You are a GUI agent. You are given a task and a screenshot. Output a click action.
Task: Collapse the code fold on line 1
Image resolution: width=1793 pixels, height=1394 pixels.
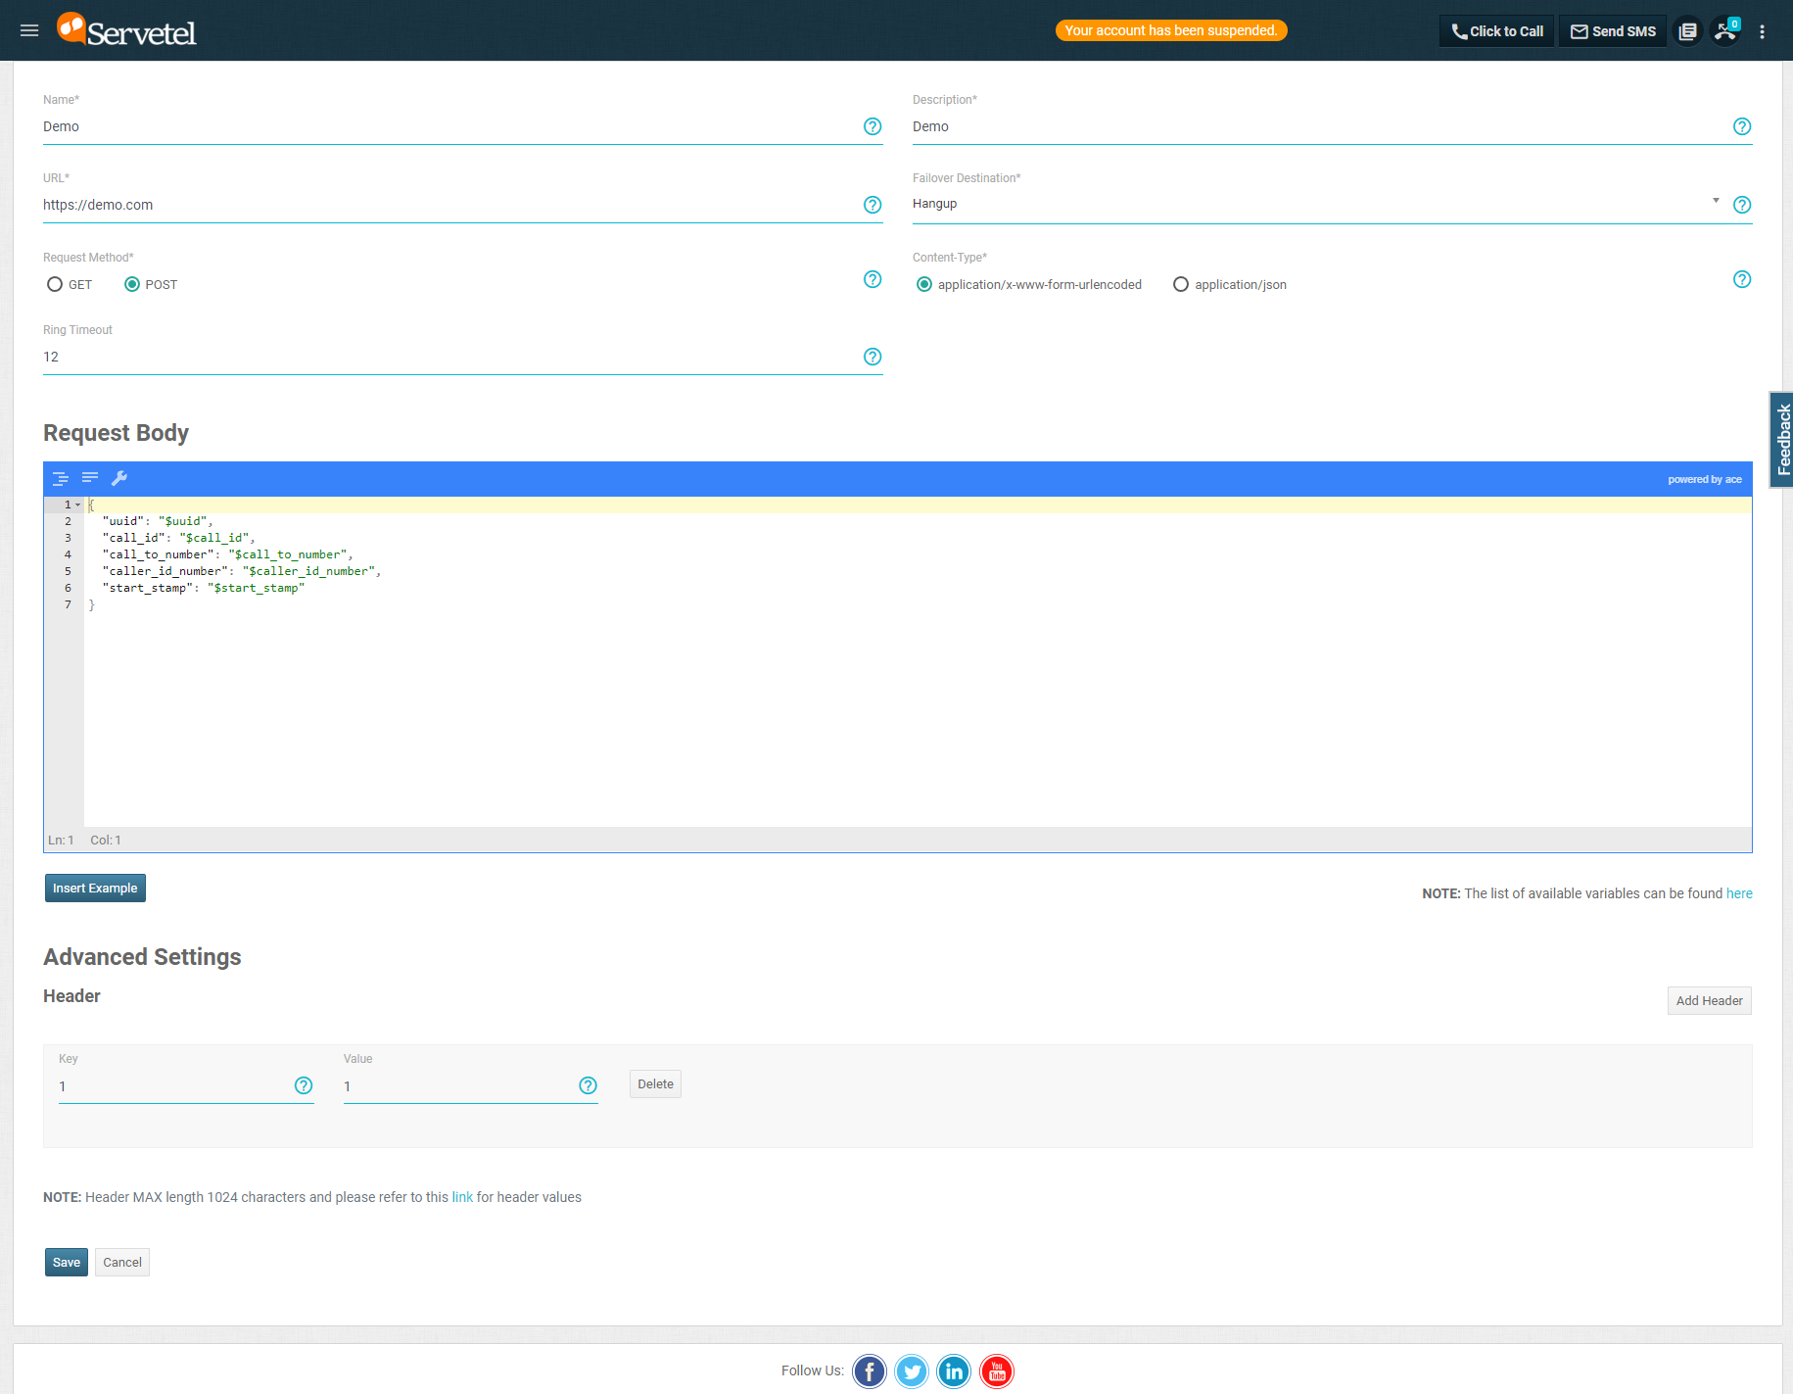78,505
